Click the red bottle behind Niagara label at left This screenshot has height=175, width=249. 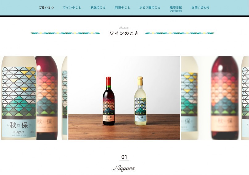tap(47, 98)
